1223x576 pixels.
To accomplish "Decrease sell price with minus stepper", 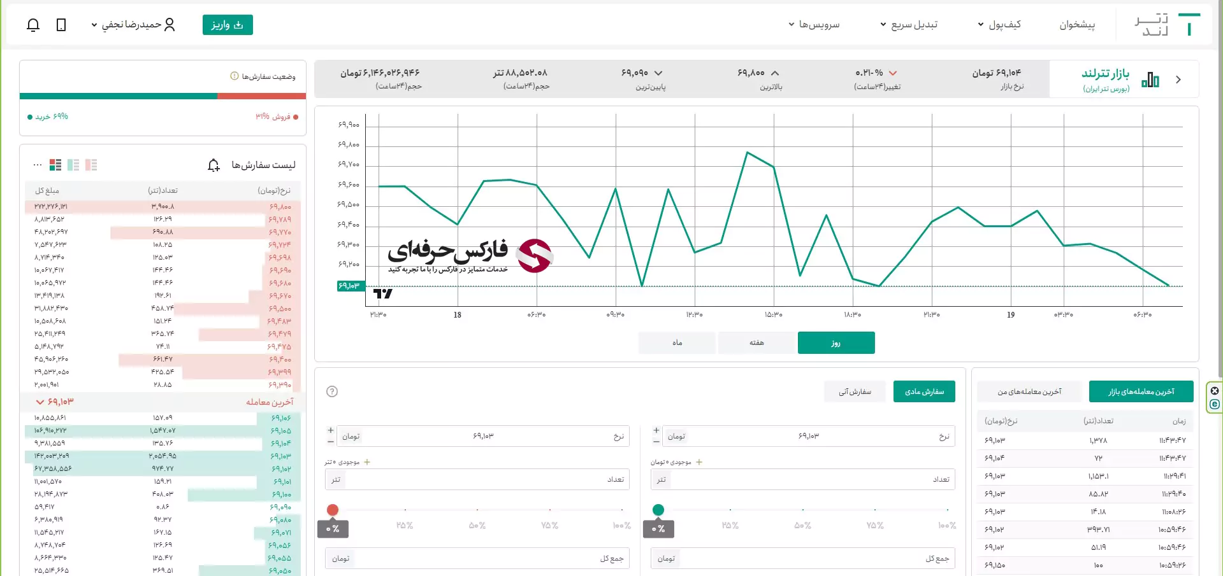I will (331, 441).
